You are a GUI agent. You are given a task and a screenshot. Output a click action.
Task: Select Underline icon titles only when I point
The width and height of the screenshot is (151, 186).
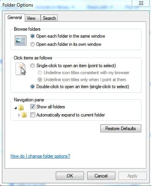tap(40, 80)
